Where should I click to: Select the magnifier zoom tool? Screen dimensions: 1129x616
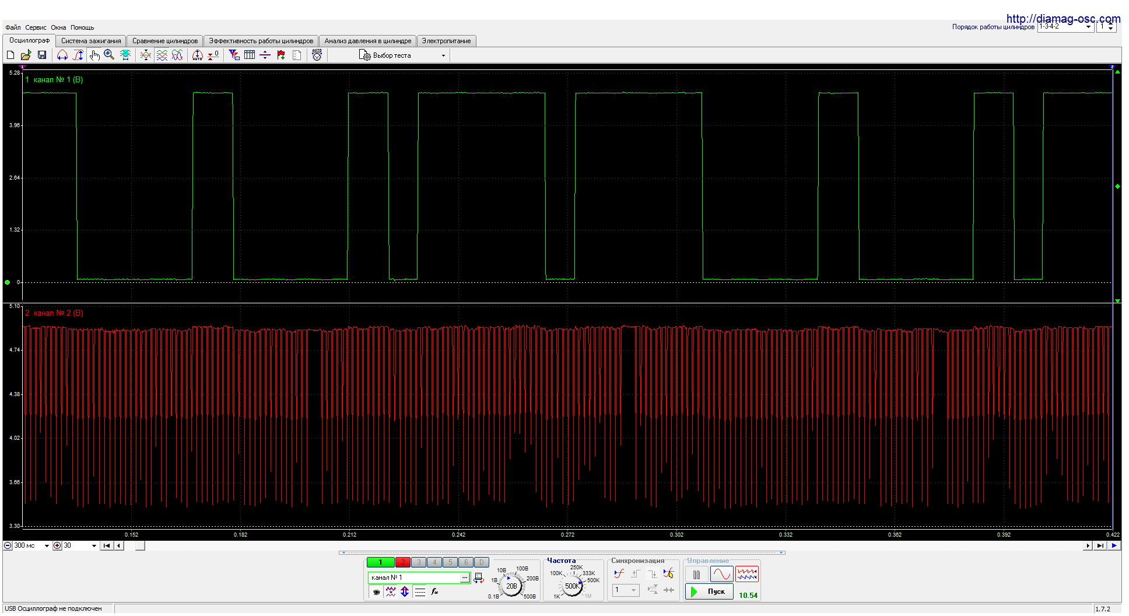109,55
